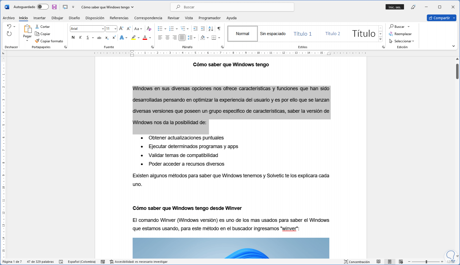Switch to Read Mode view icon
The width and height of the screenshot is (460, 265).
coord(379,262)
